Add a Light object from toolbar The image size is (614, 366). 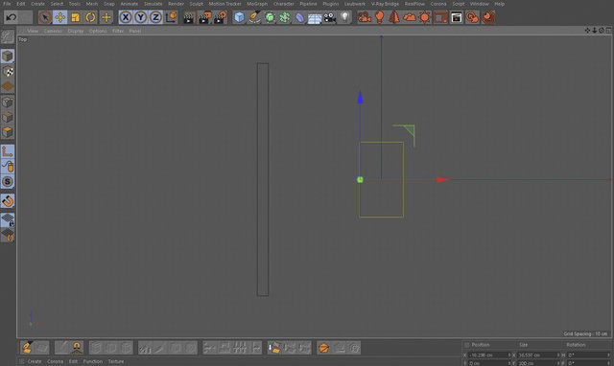(x=344, y=17)
